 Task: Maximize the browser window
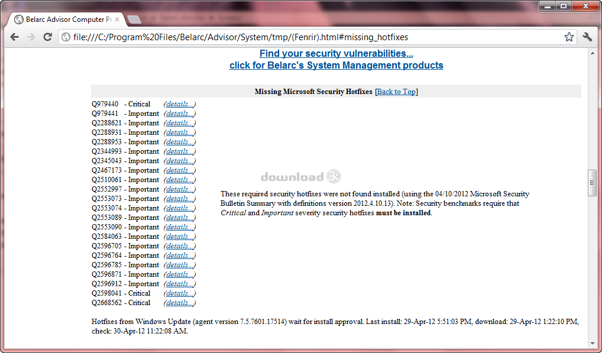click(x=564, y=6)
